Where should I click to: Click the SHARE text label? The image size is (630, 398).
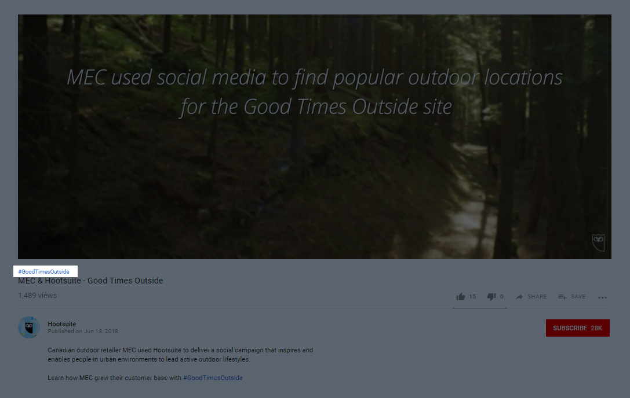click(x=537, y=297)
